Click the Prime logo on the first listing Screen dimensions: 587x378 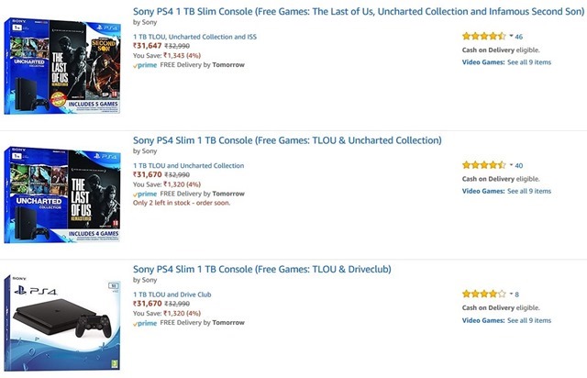(x=145, y=66)
